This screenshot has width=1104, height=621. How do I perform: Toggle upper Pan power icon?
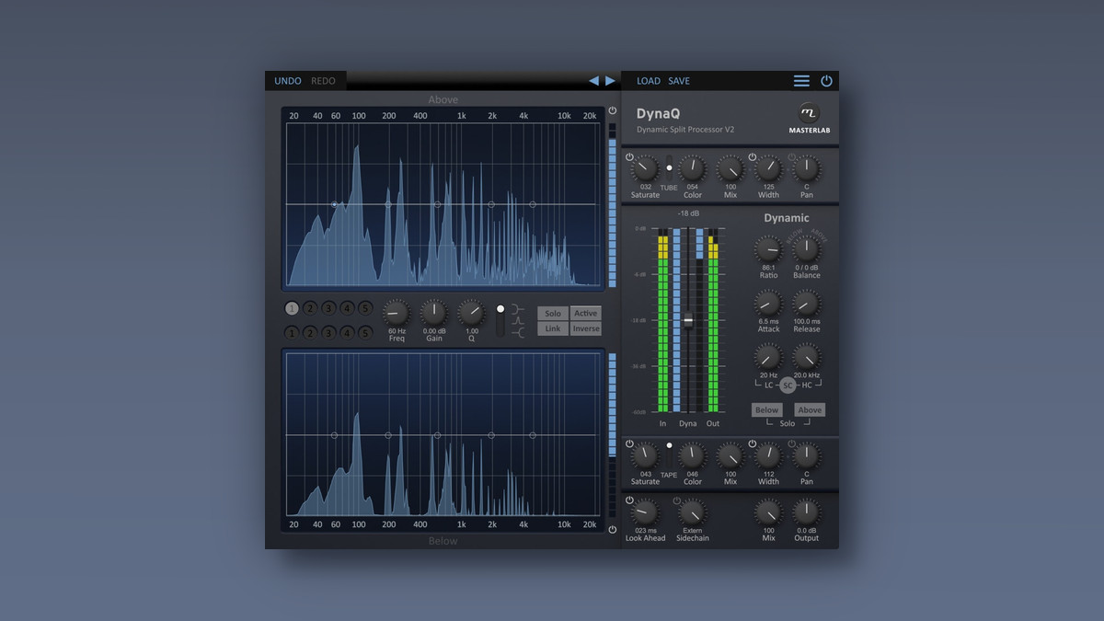790,157
